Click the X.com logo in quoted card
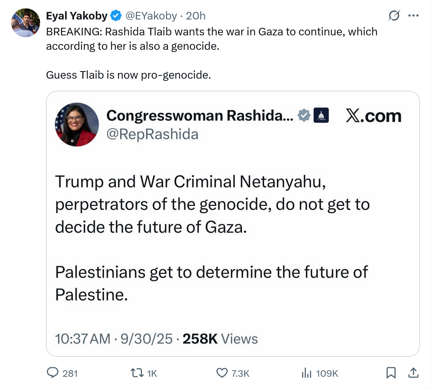 [x=373, y=115]
